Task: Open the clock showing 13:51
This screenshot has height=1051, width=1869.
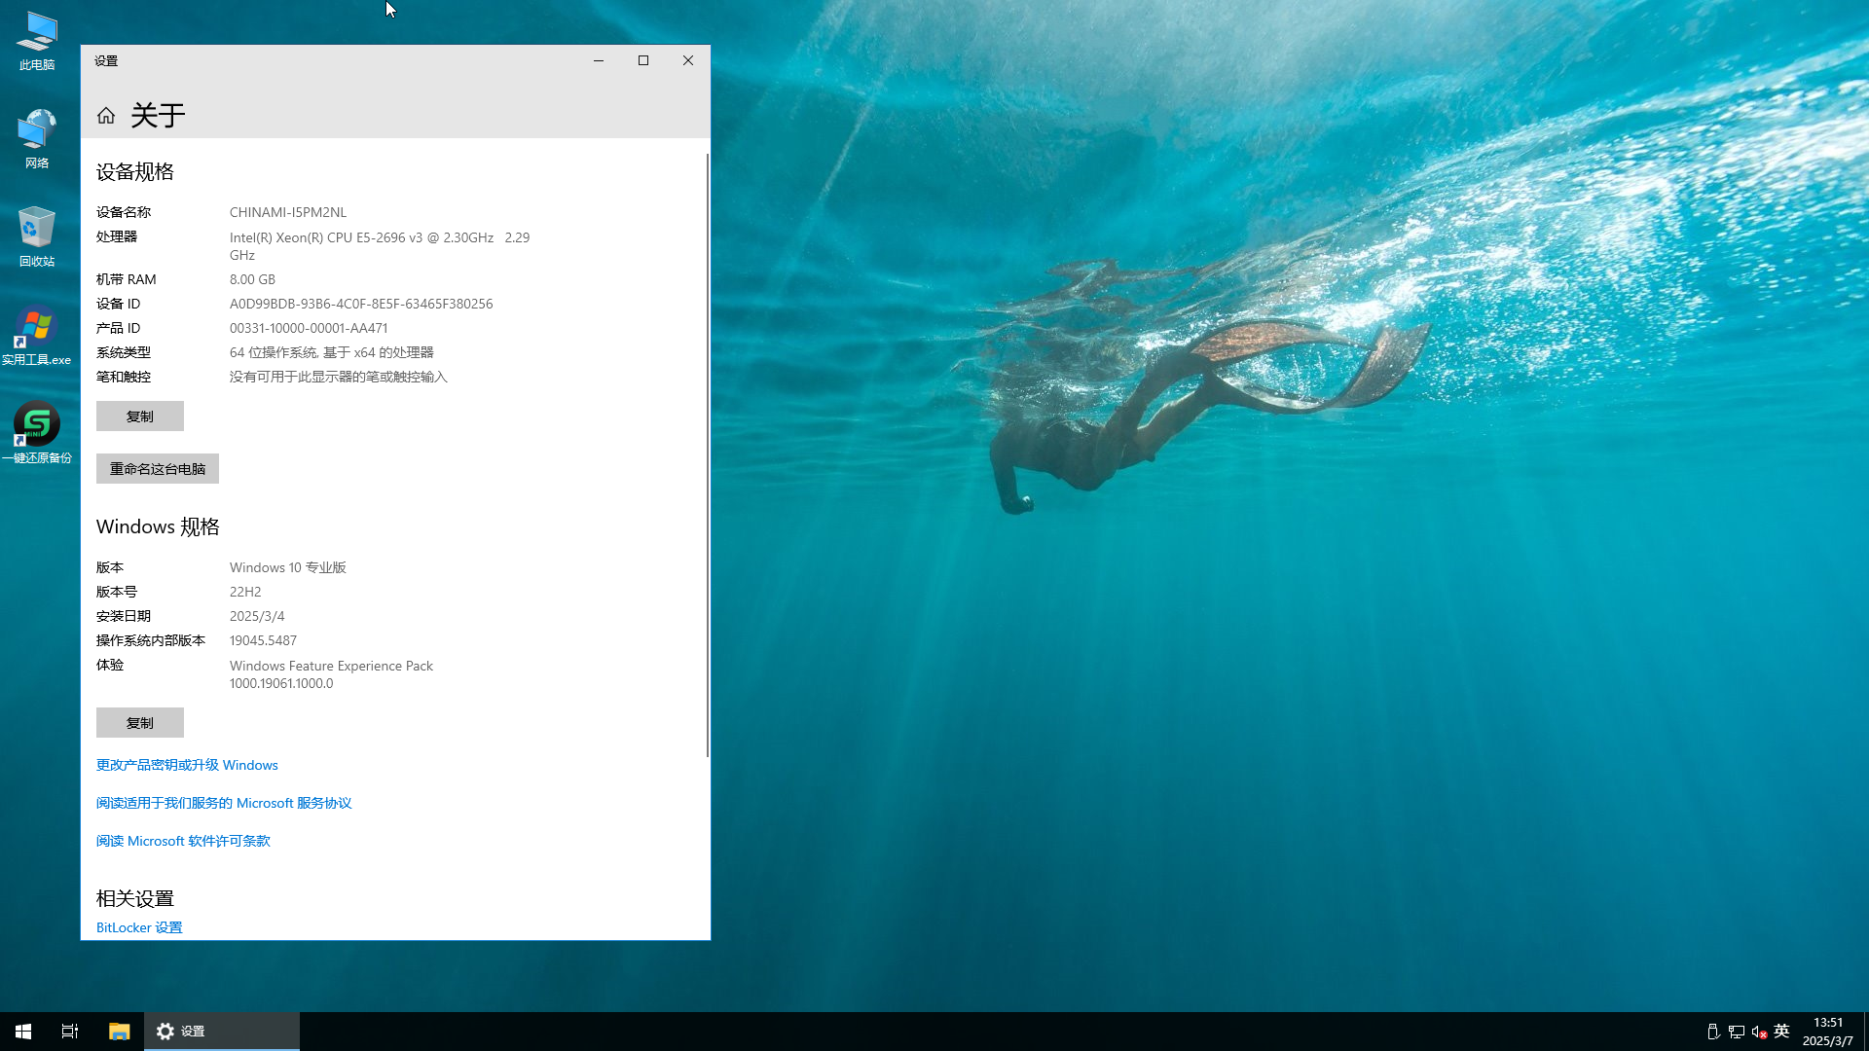Action: (x=1828, y=1032)
